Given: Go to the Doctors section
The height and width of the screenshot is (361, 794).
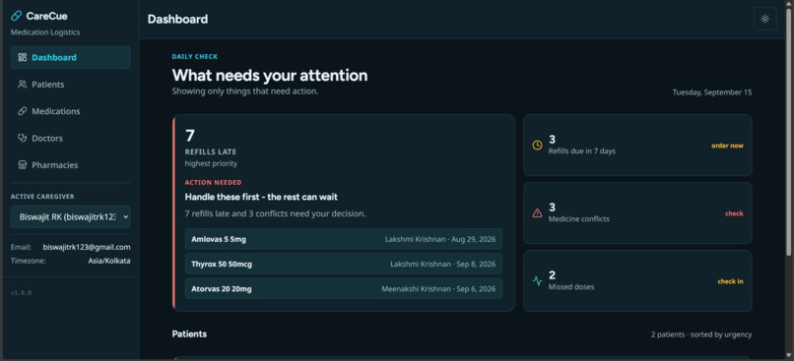Looking at the screenshot, I should (70, 138).
